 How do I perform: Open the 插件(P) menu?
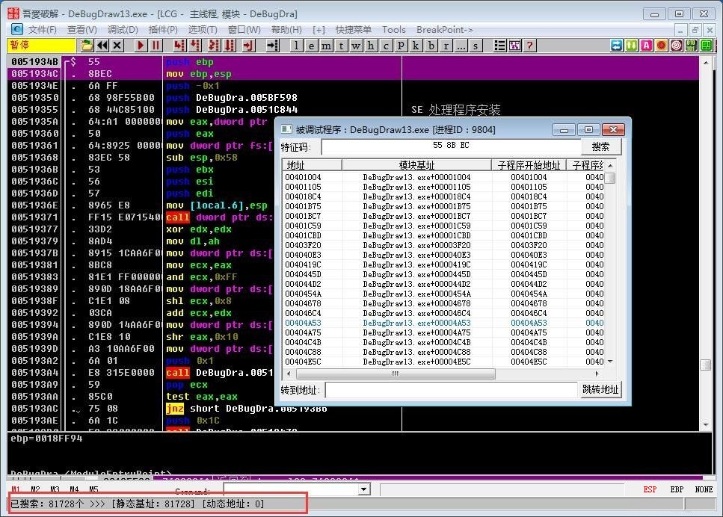click(163, 29)
